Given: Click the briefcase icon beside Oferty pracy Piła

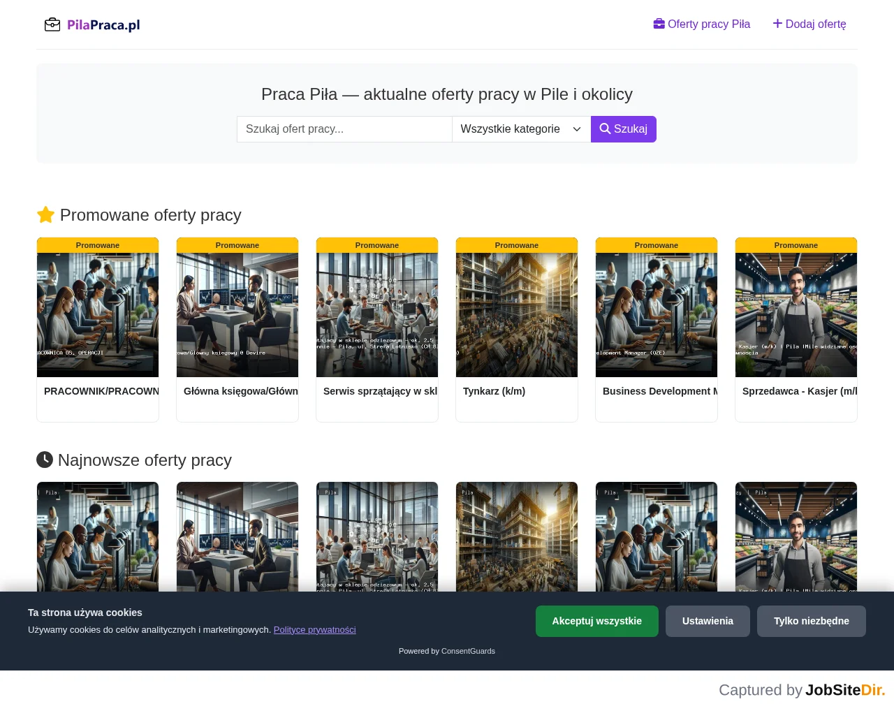Looking at the screenshot, I should pyautogui.click(x=659, y=24).
